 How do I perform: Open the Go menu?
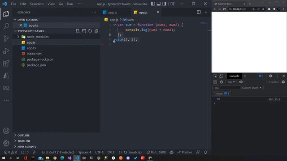tap(61, 4)
